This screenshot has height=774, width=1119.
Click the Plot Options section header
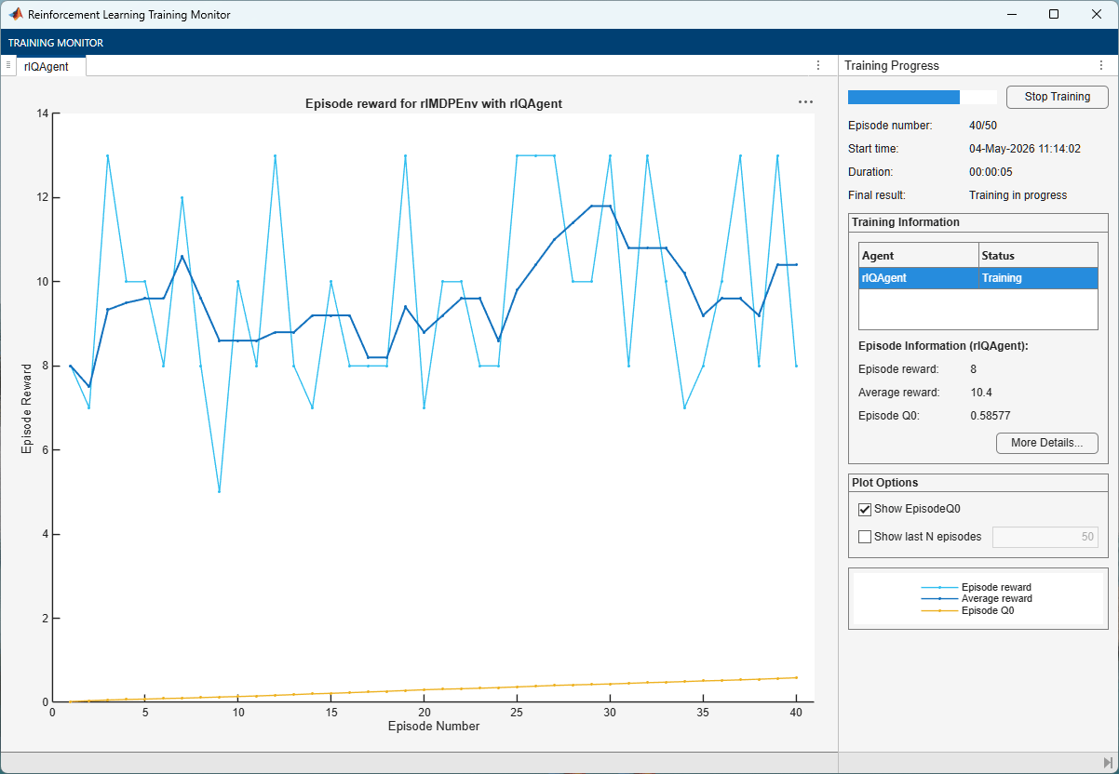coord(884,483)
